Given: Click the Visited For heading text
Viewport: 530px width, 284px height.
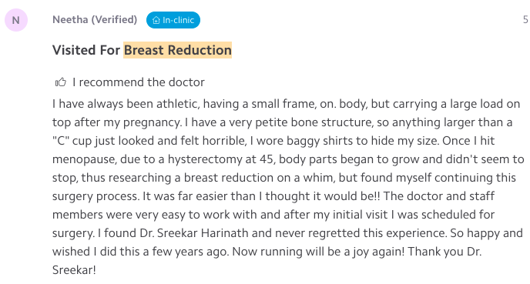Looking at the screenshot, I should [x=86, y=50].
